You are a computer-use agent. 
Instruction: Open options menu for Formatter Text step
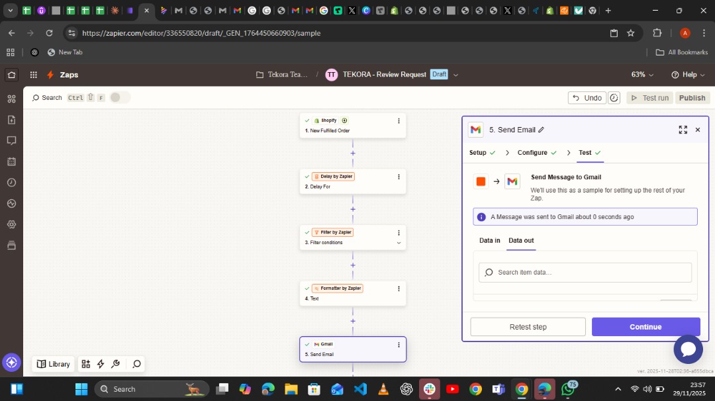click(399, 289)
